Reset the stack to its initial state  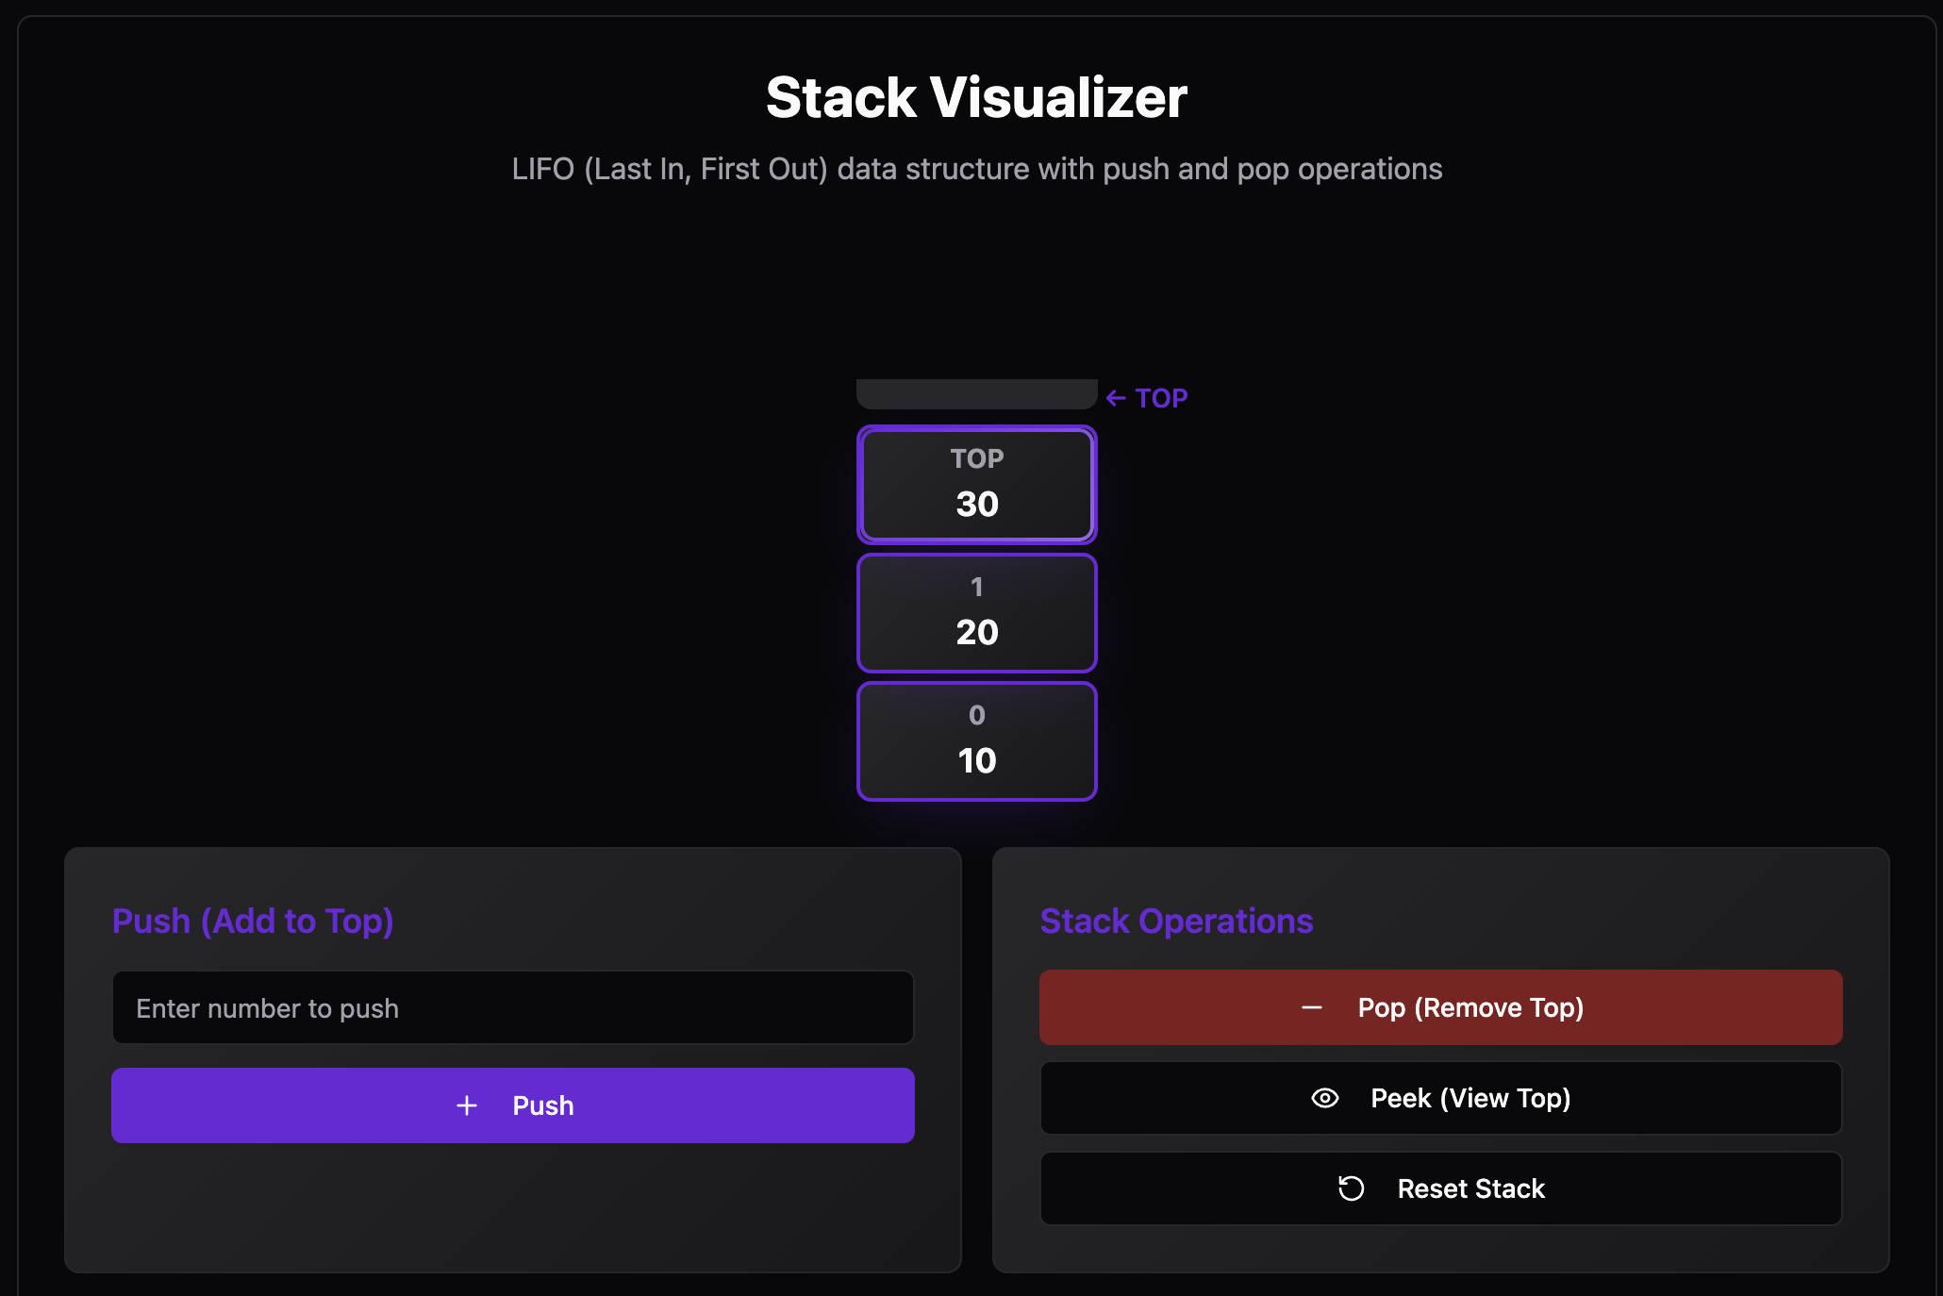click(1440, 1188)
